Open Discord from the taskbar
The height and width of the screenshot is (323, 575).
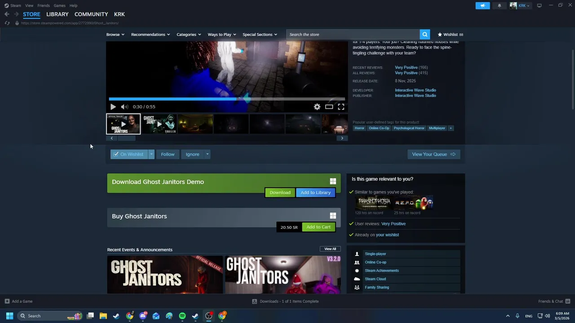coord(143,316)
